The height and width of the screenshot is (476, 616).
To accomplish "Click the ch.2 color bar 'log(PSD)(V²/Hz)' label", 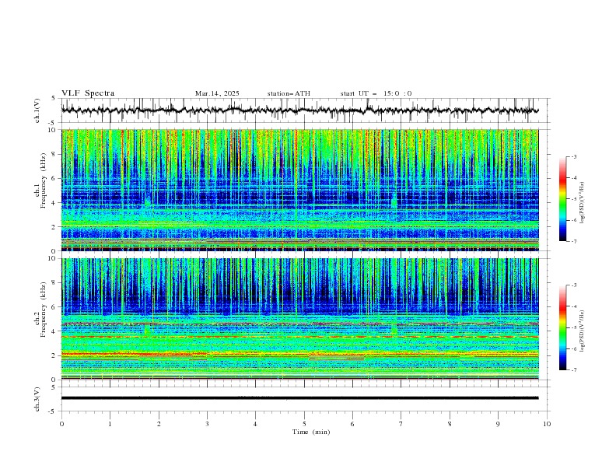I will pyautogui.click(x=583, y=331).
